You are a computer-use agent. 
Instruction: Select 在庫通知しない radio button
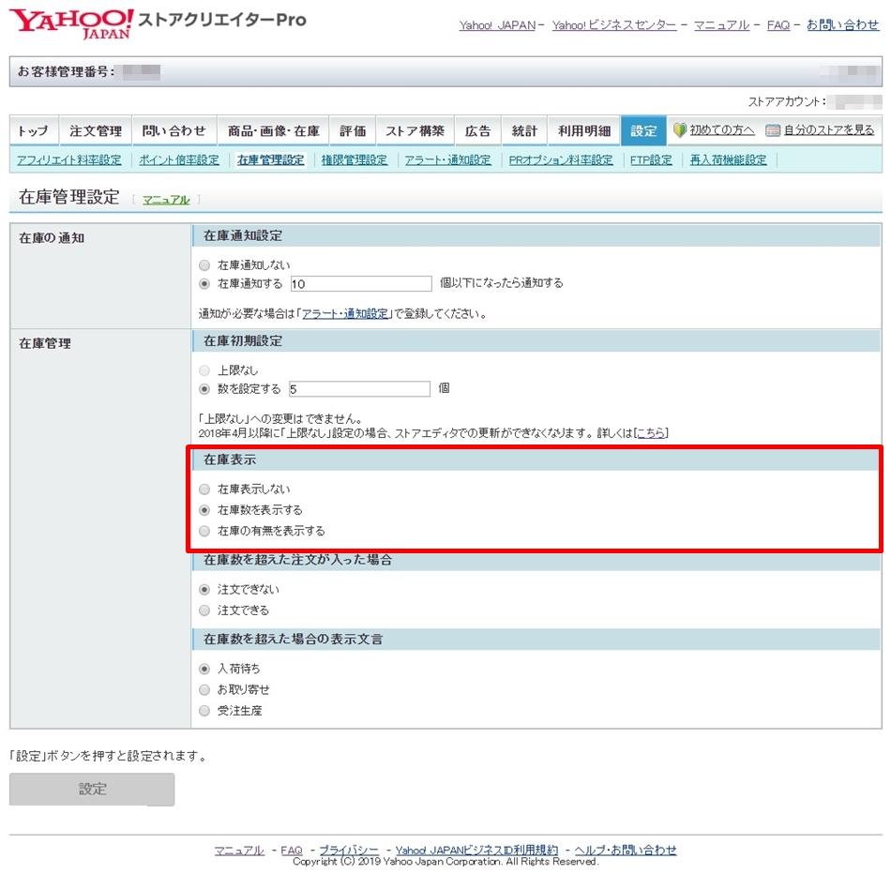pos(204,265)
